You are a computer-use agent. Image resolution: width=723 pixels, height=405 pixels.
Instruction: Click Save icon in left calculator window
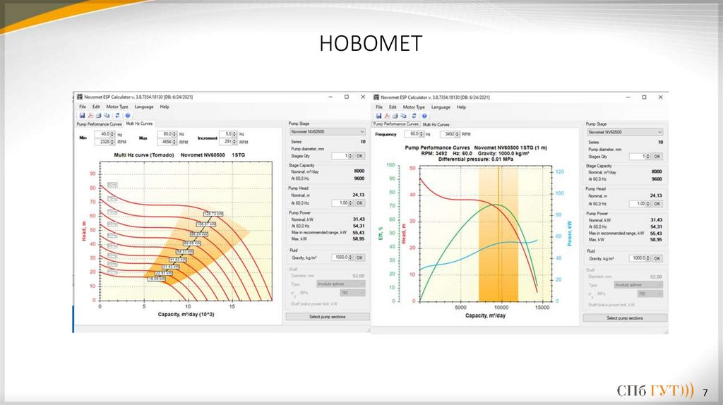tap(82, 116)
